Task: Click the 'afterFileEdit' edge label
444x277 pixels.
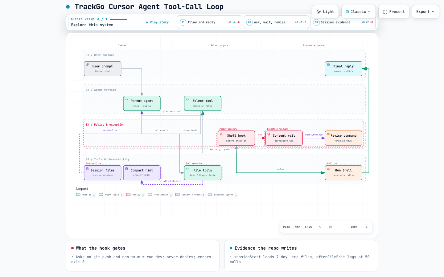Action: coord(172,181)
